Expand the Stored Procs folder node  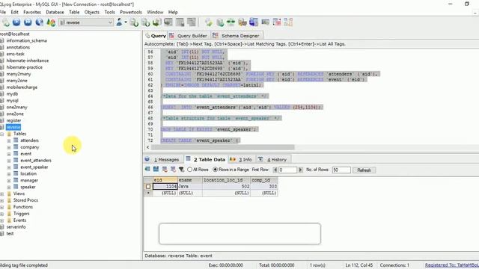(x=2, y=201)
